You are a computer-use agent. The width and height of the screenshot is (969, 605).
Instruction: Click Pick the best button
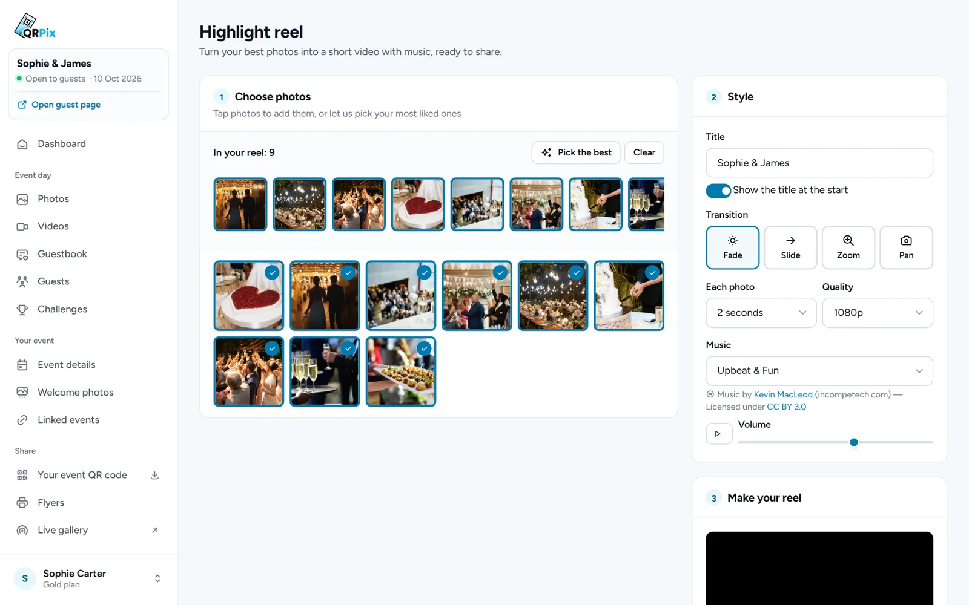[x=576, y=152]
